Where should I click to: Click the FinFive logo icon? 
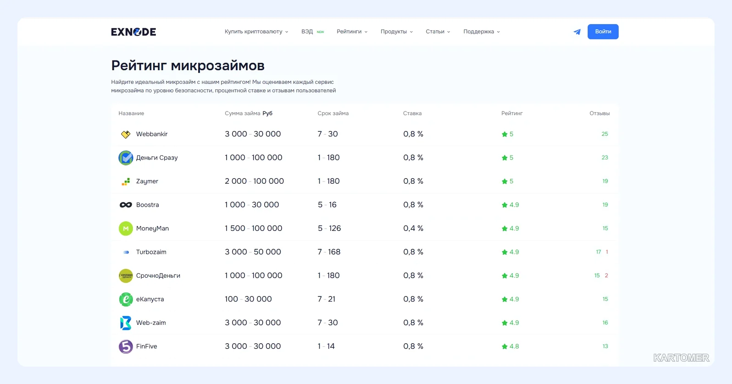(126, 346)
